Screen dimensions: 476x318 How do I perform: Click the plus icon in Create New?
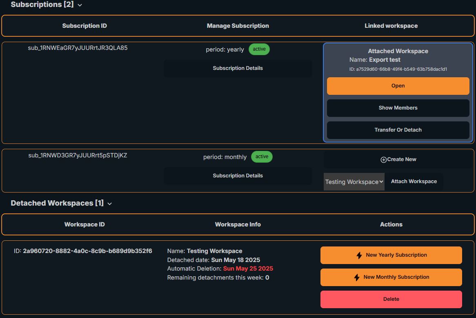[x=383, y=160]
